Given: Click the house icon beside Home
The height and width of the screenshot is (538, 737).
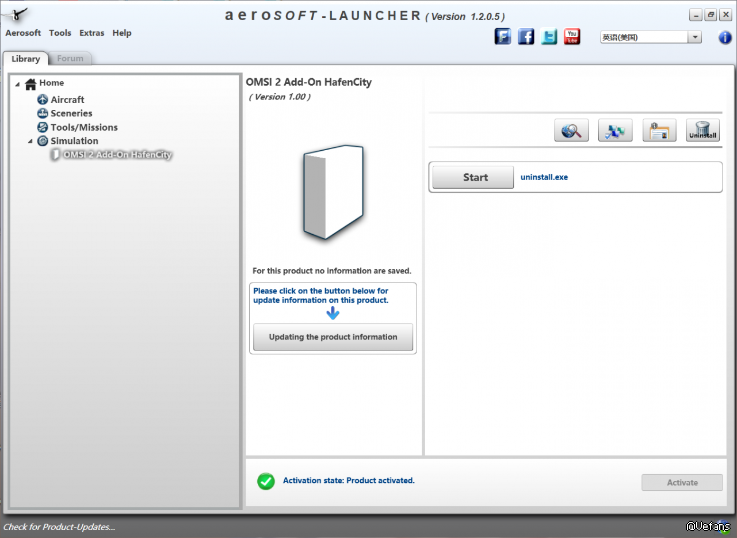Looking at the screenshot, I should pyautogui.click(x=31, y=84).
